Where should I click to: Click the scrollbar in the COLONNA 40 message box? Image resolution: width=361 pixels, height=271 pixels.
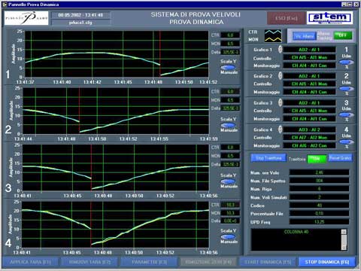pyautogui.click(x=344, y=239)
